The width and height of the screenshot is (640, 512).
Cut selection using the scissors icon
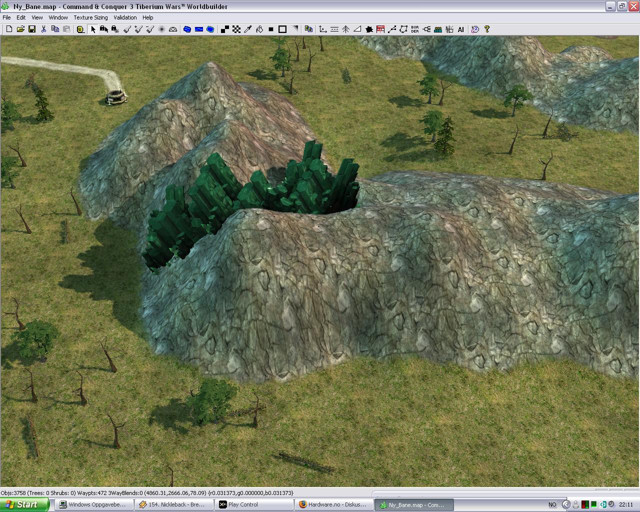click(x=43, y=29)
